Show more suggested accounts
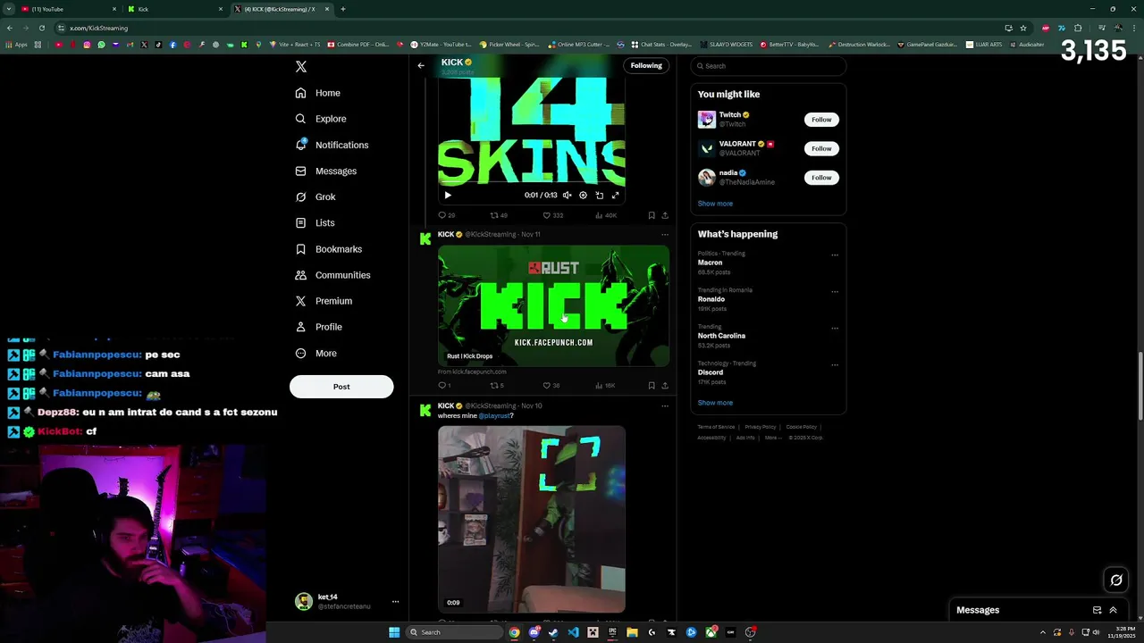The height and width of the screenshot is (643, 1144). click(x=715, y=204)
